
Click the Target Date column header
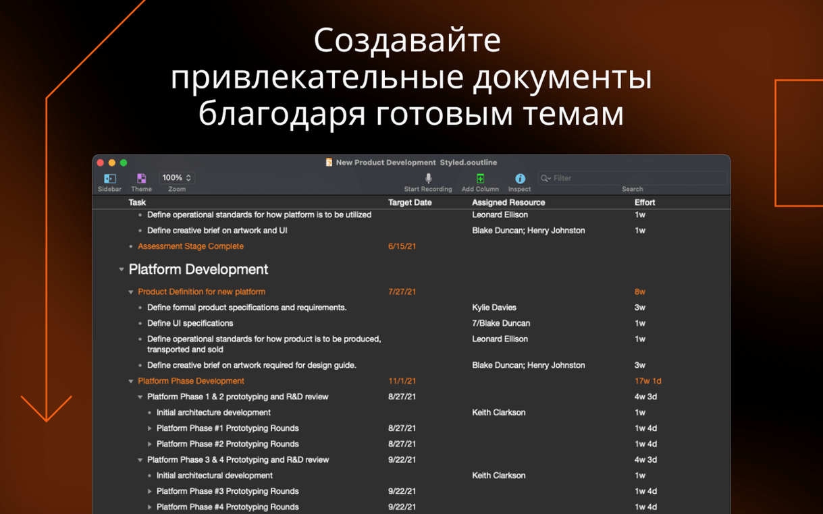(410, 202)
